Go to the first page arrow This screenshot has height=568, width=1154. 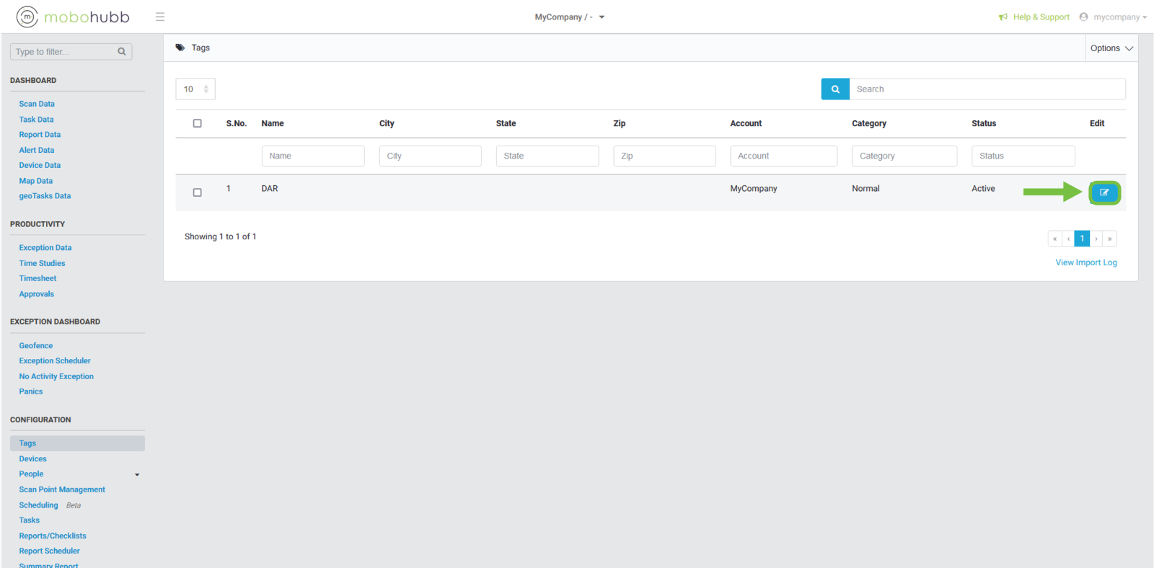tap(1054, 239)
